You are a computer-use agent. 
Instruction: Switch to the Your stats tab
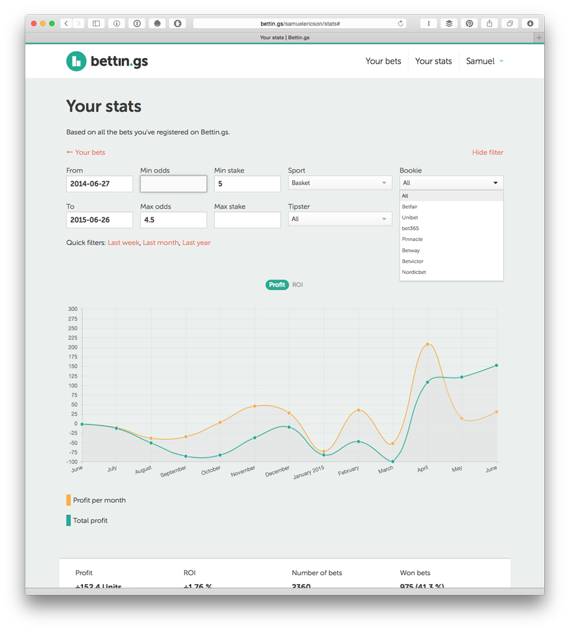(x=434, y=61)
